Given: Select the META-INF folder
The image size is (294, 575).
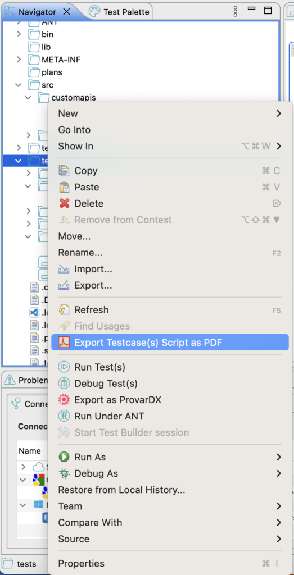Looking at the screenshot, I should 61,60.
